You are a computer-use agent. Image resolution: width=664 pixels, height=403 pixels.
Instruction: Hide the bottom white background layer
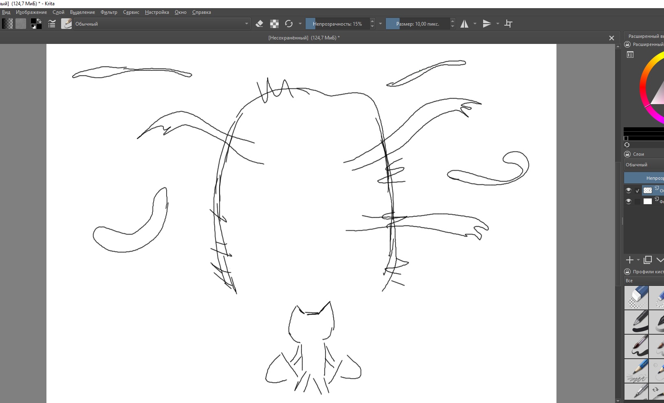629,201
